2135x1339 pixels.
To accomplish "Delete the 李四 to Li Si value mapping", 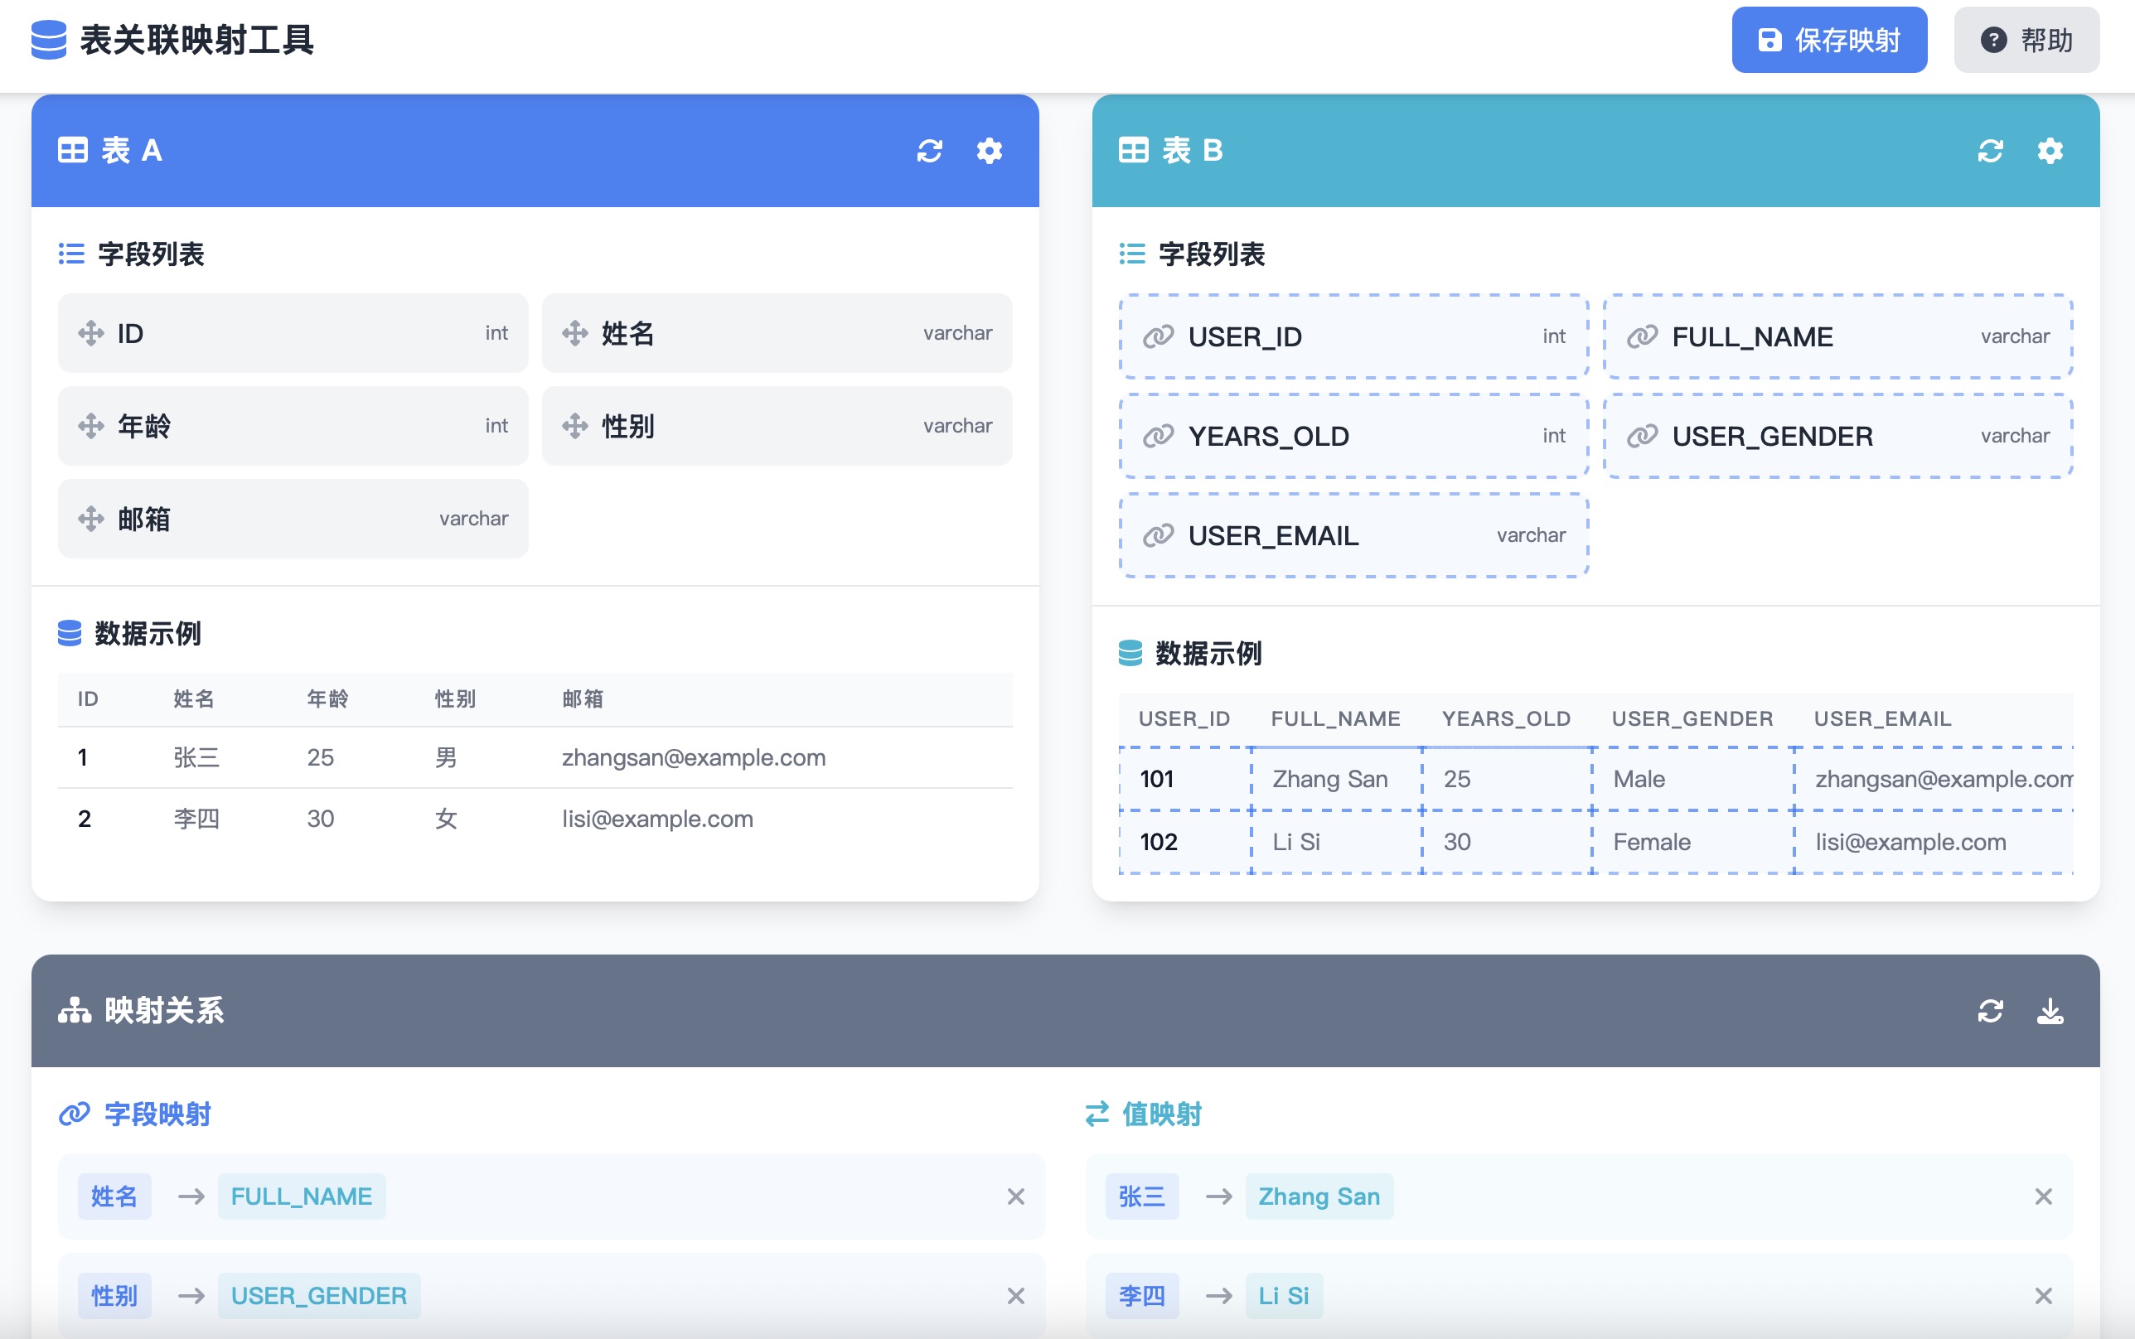I will coord(2043,1296).
